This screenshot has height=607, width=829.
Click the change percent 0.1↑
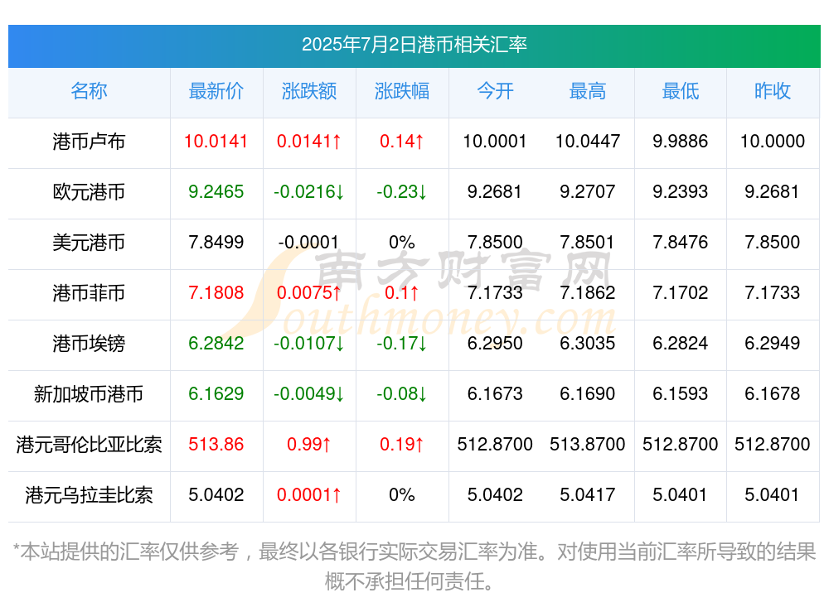(402, 292)
